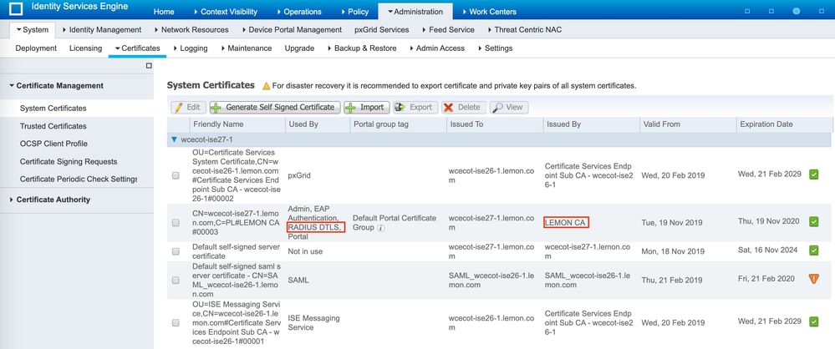Open Threat Centric NAC tab
Viewport: 835px width, 349px height.
point(523,30)
